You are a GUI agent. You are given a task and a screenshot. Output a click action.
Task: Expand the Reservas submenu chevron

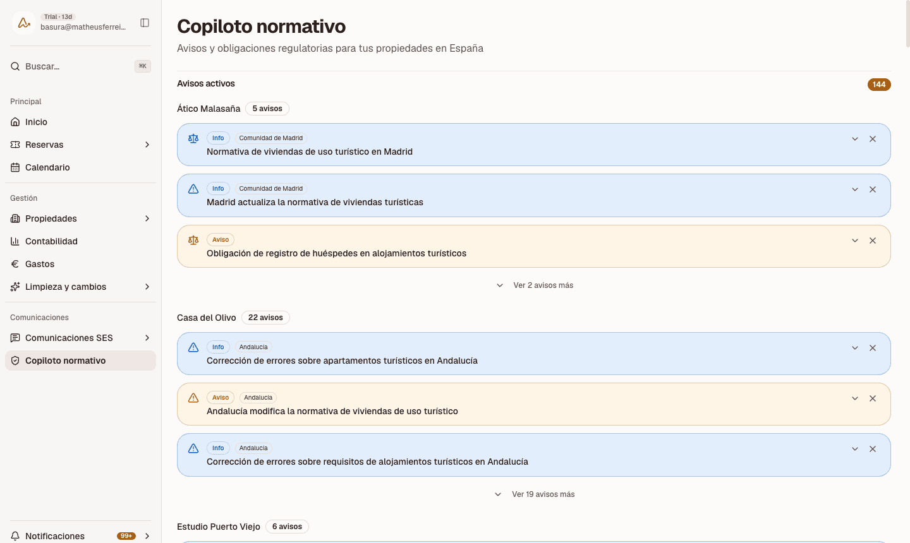[x=147, y=145]
